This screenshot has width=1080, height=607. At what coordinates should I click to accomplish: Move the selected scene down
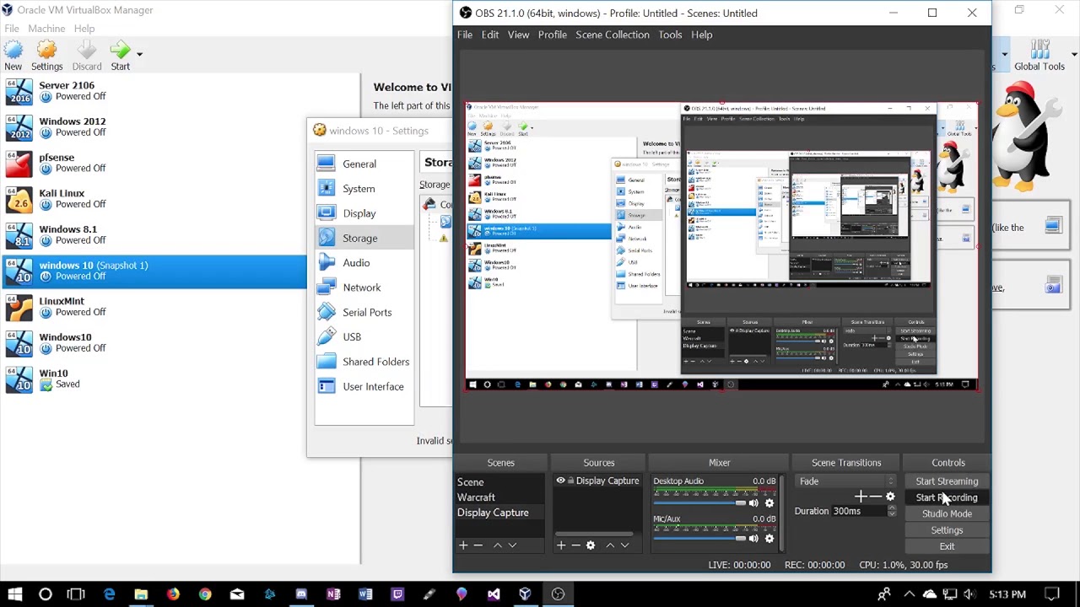pos(512,545)
